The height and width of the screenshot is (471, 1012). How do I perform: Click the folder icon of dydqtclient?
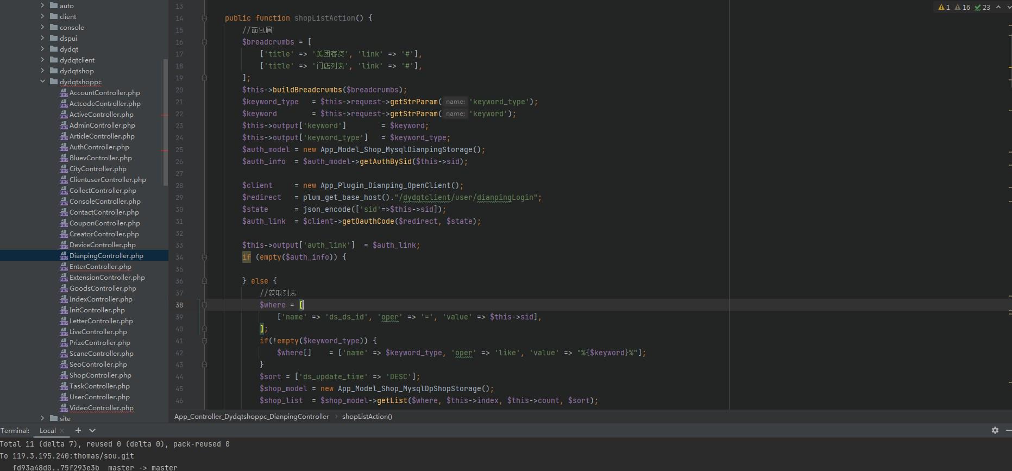click(54, 60)
